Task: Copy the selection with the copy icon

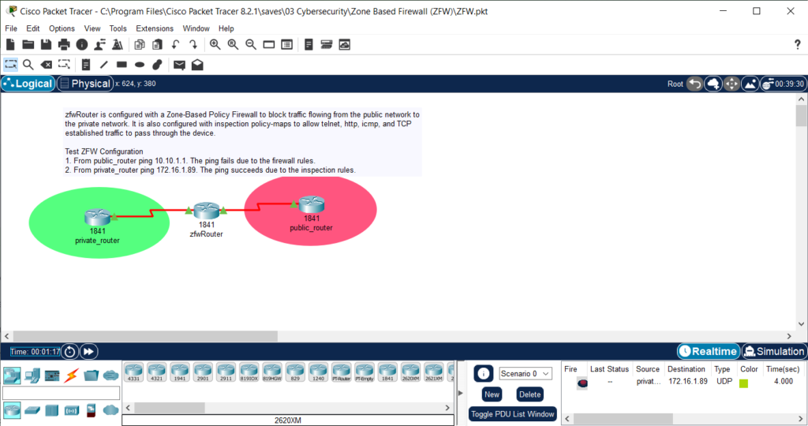Action: pyautogui.click(x=140, y=45)
